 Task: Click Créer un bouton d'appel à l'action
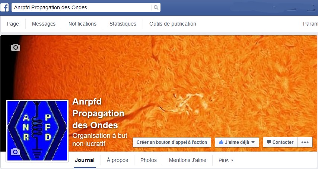[x=172, y=142]
